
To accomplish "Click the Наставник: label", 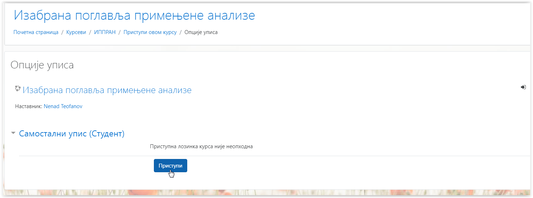I will tap(29, 106).
